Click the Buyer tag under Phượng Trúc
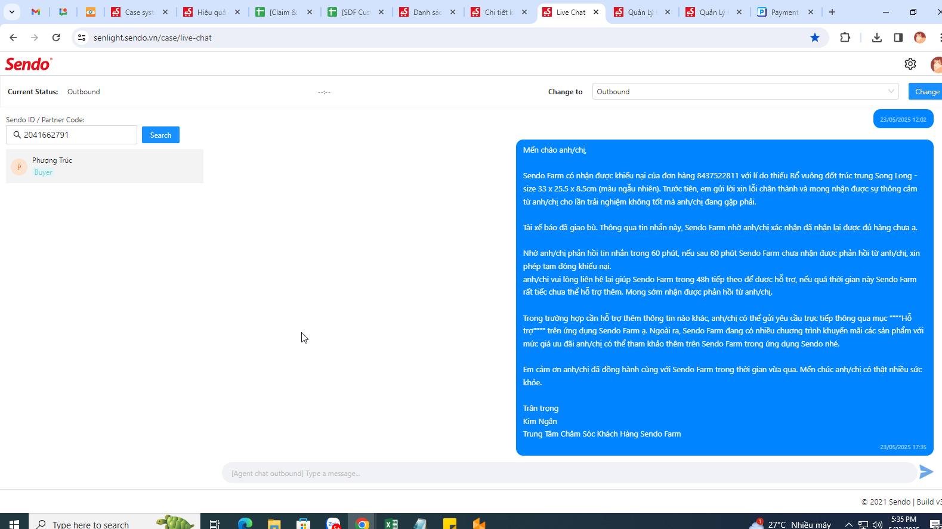The width and height of the screenshot is (942, 529). click(43, 172)
